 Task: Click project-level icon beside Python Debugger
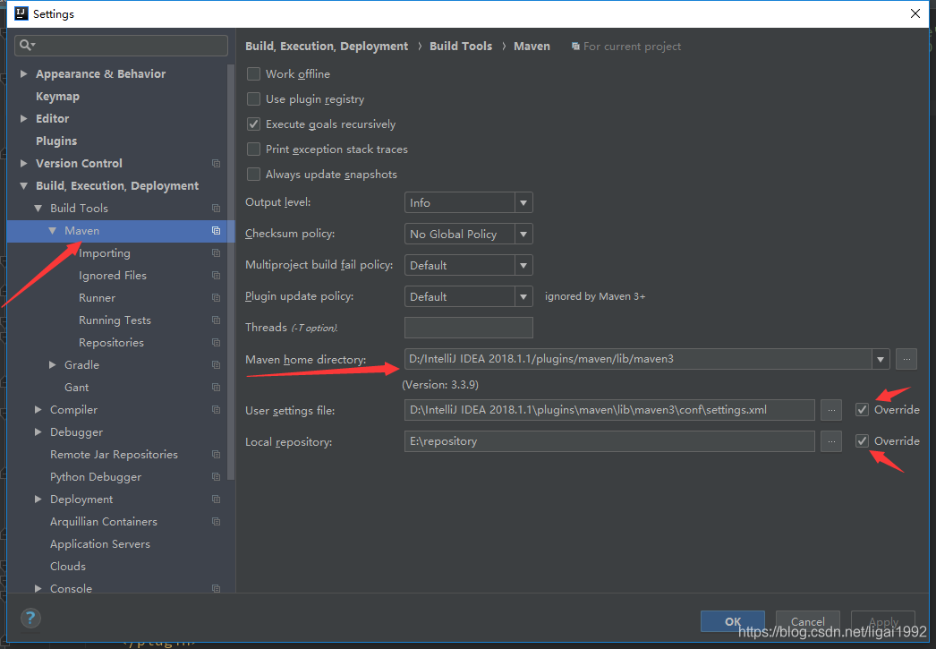(216, 477)
